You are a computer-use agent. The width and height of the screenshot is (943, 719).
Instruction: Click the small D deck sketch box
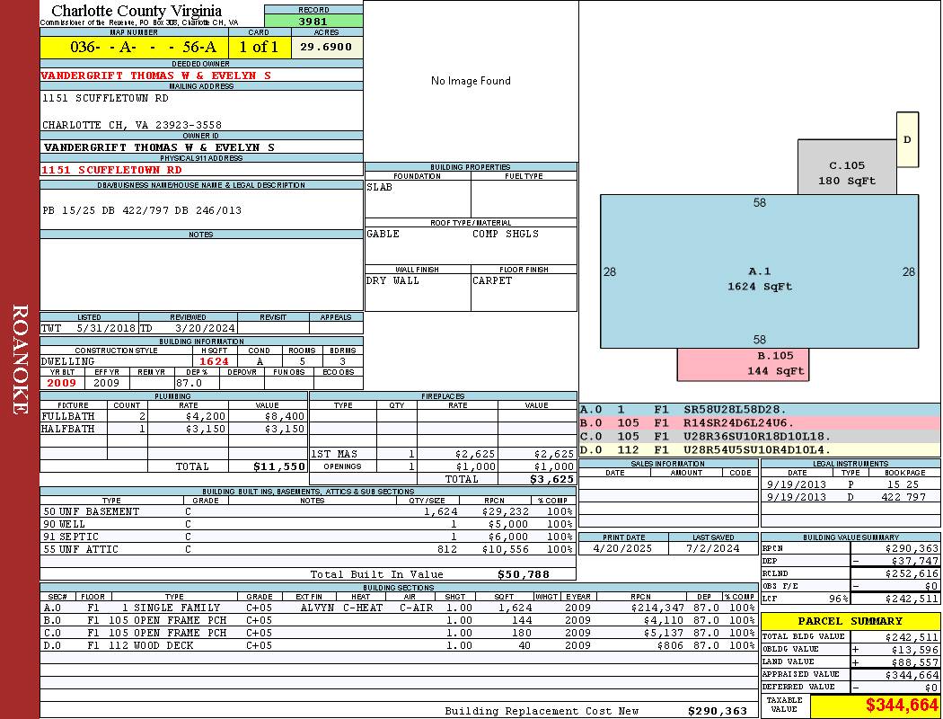907,139
